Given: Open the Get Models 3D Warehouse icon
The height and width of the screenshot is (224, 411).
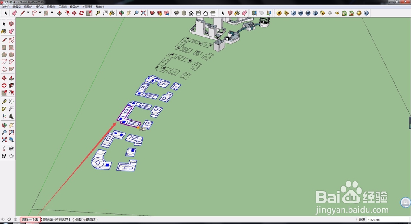Looking at the screenshot, I should pos(152,13).
